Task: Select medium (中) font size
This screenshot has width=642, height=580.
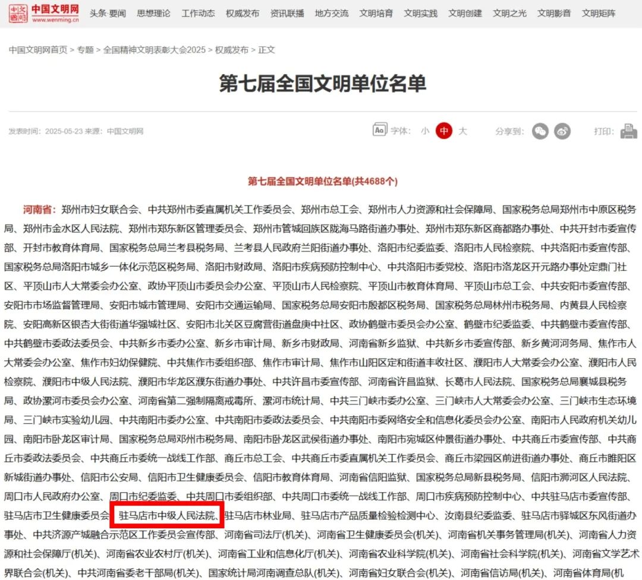Action: pos(443,131)
